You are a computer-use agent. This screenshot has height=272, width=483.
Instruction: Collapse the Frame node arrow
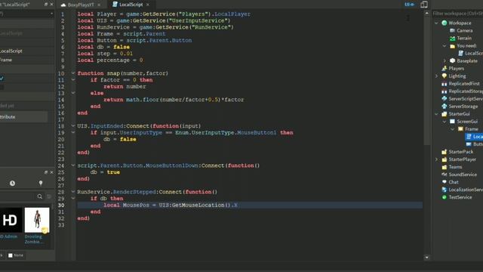(x=453, y=129)
